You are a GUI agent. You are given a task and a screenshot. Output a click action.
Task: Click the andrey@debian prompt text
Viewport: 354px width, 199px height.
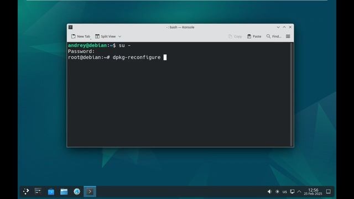pyautogui.click(x=87, y=45)
